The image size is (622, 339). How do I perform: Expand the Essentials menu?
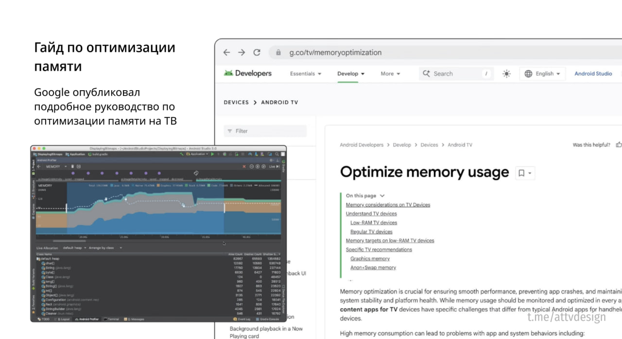click(x=306, y=74)
